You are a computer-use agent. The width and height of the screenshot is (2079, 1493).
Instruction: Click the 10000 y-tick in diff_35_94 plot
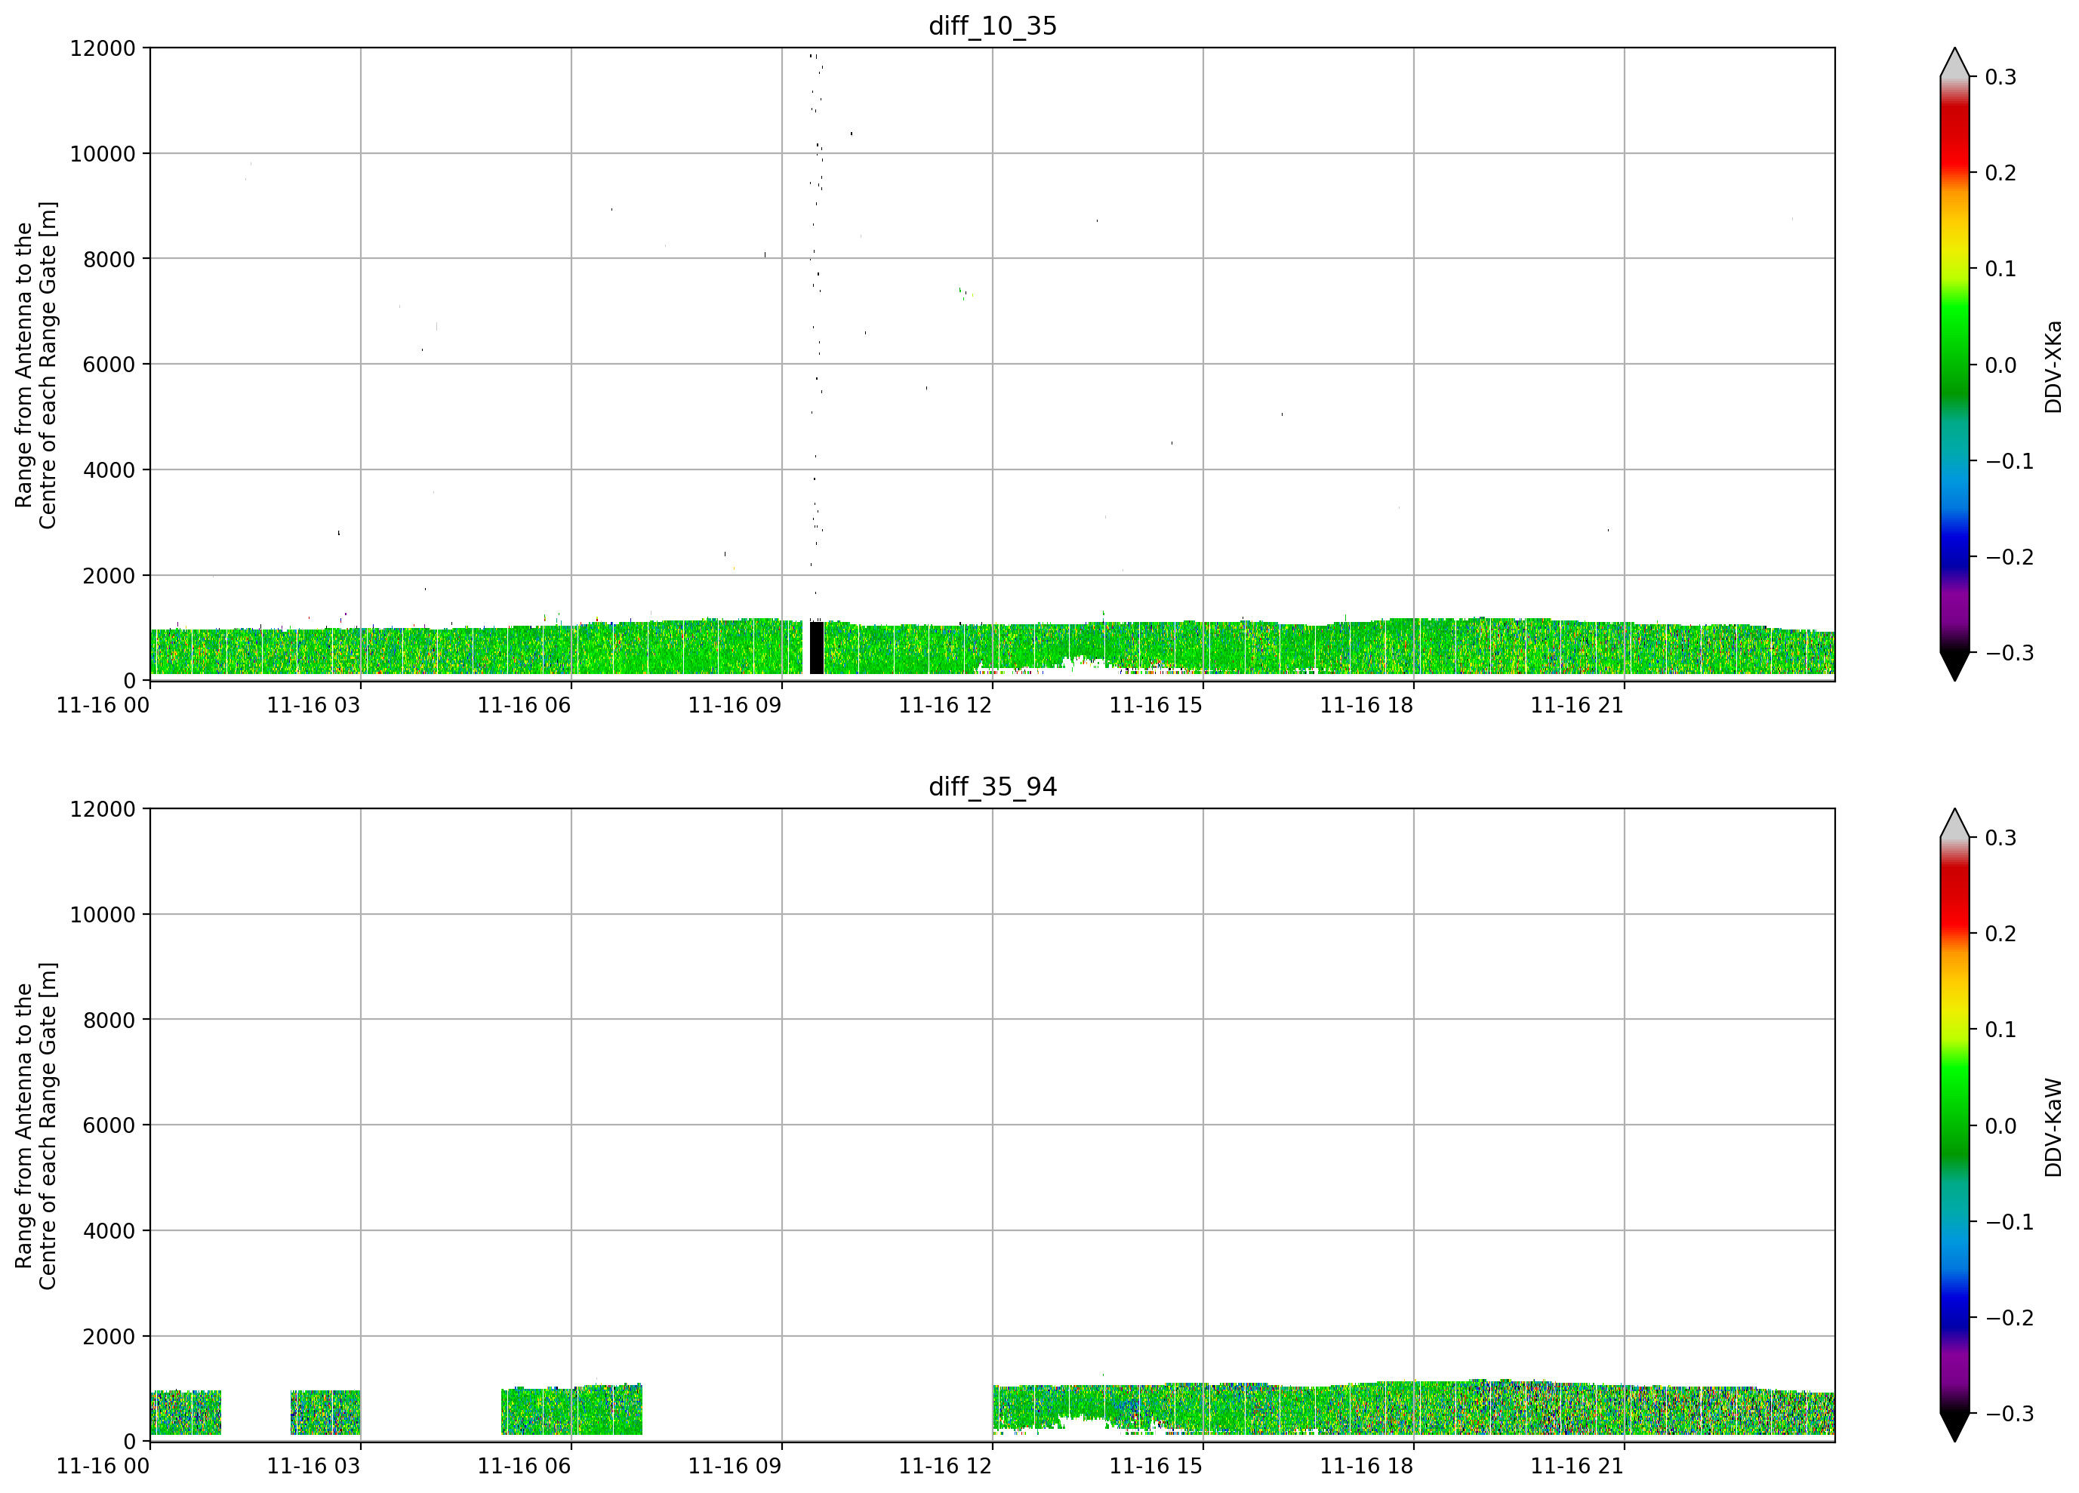coord(103,915)
